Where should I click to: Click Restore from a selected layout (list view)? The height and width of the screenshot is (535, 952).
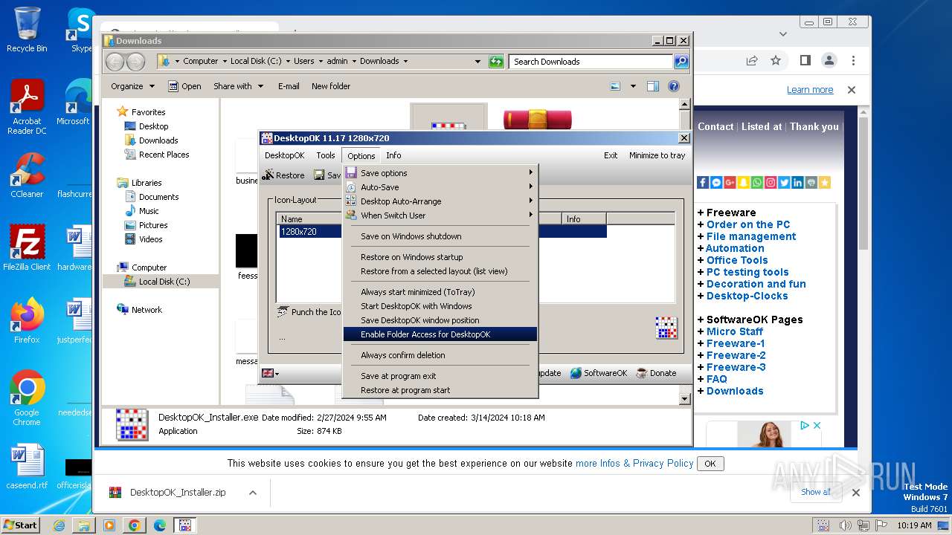pos(434,271)
